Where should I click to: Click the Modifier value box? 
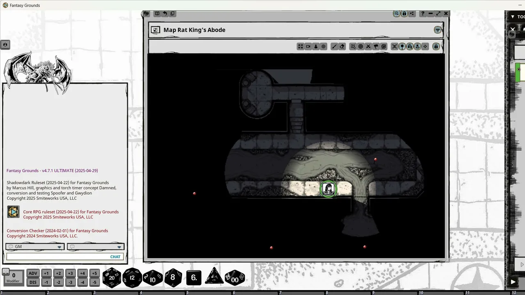[13, 278]
